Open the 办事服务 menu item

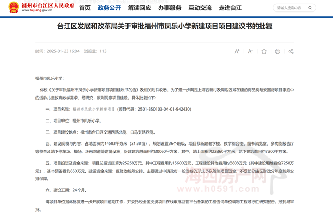(x=169, y=8)
